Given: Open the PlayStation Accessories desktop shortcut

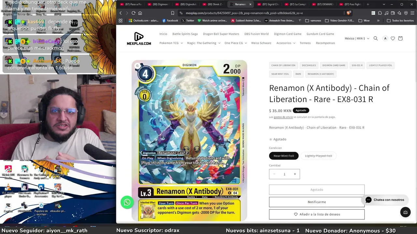Looking at the screenshot, I should coord(41,191).
